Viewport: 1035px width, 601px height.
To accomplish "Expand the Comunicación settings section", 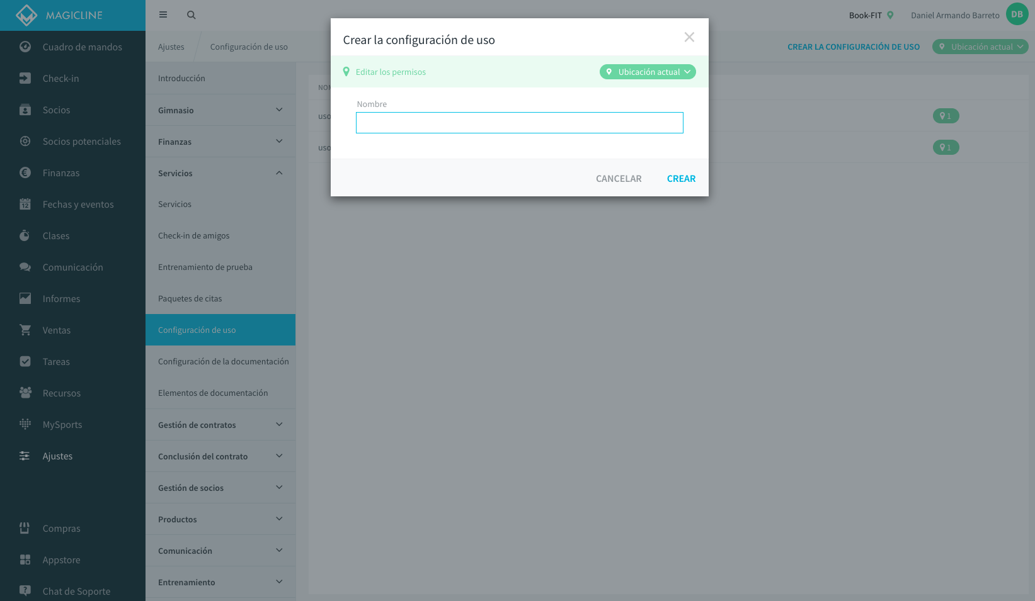I will 220,551.
